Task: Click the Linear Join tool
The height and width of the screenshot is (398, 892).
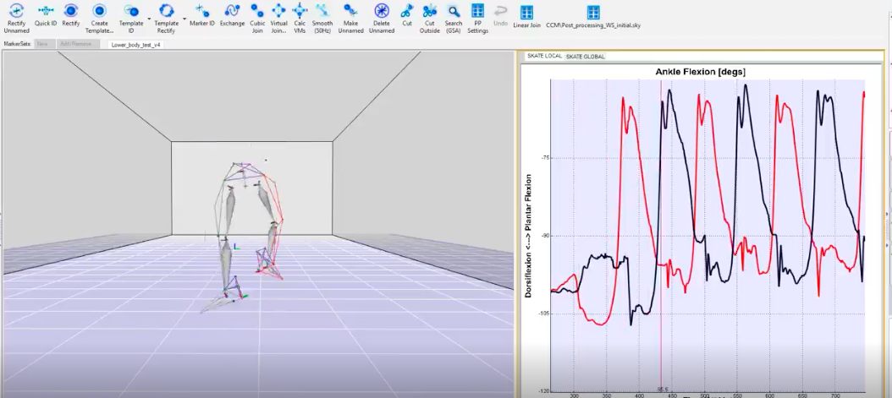Action: point(526,16)
